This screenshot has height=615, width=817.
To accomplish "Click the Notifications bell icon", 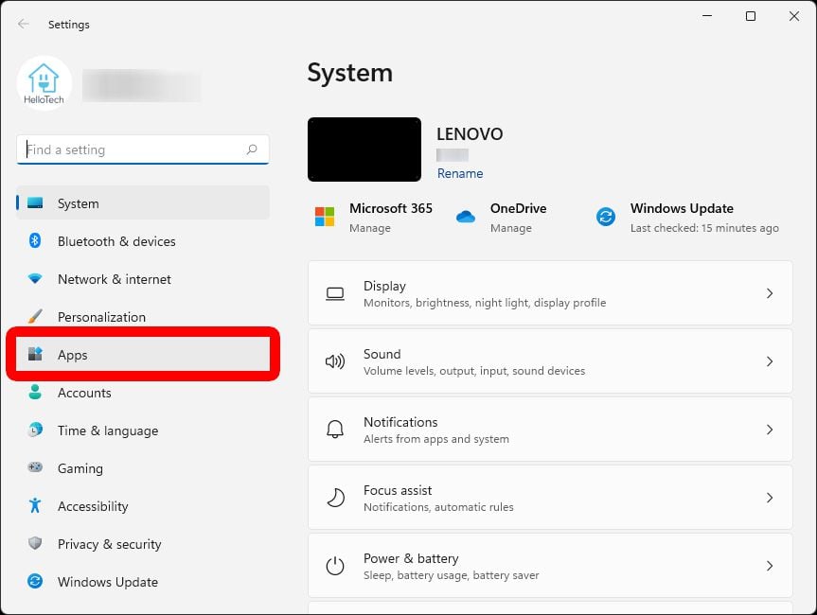I will (x=335, y=430).
